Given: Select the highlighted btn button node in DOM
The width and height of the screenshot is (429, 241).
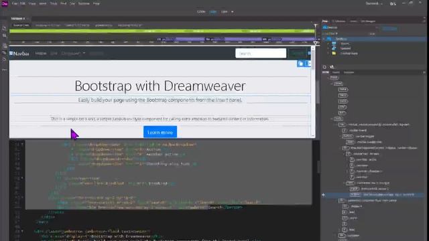Looking at the screenshot, I should coord(382,195).
